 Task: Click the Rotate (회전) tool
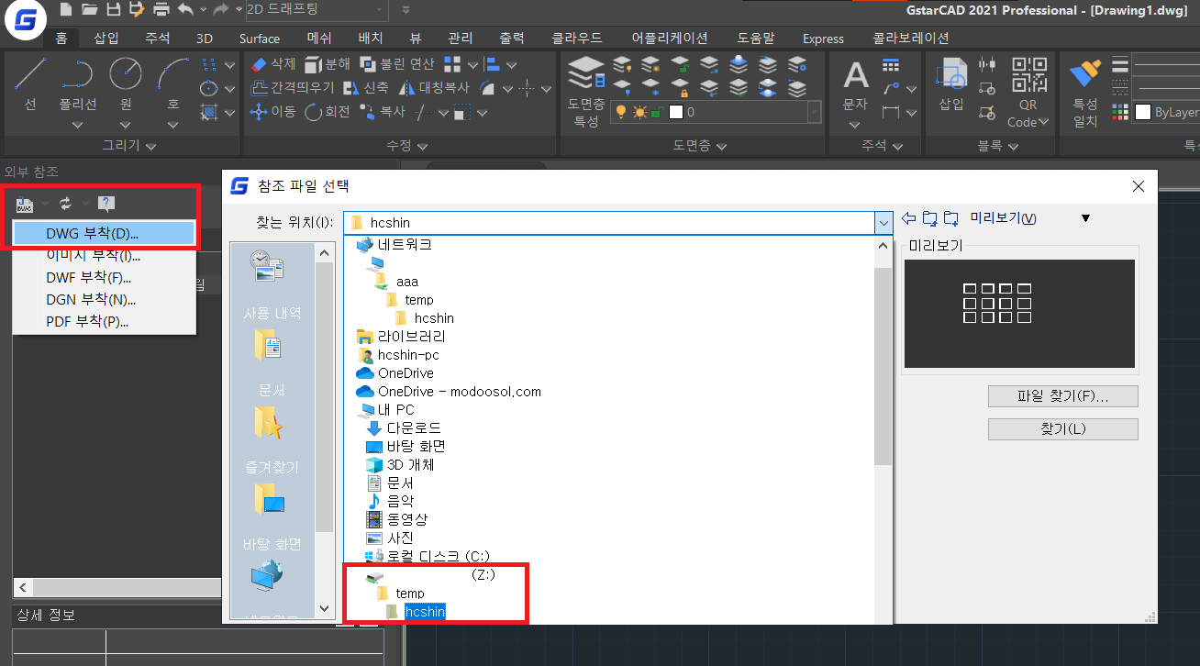328,112
